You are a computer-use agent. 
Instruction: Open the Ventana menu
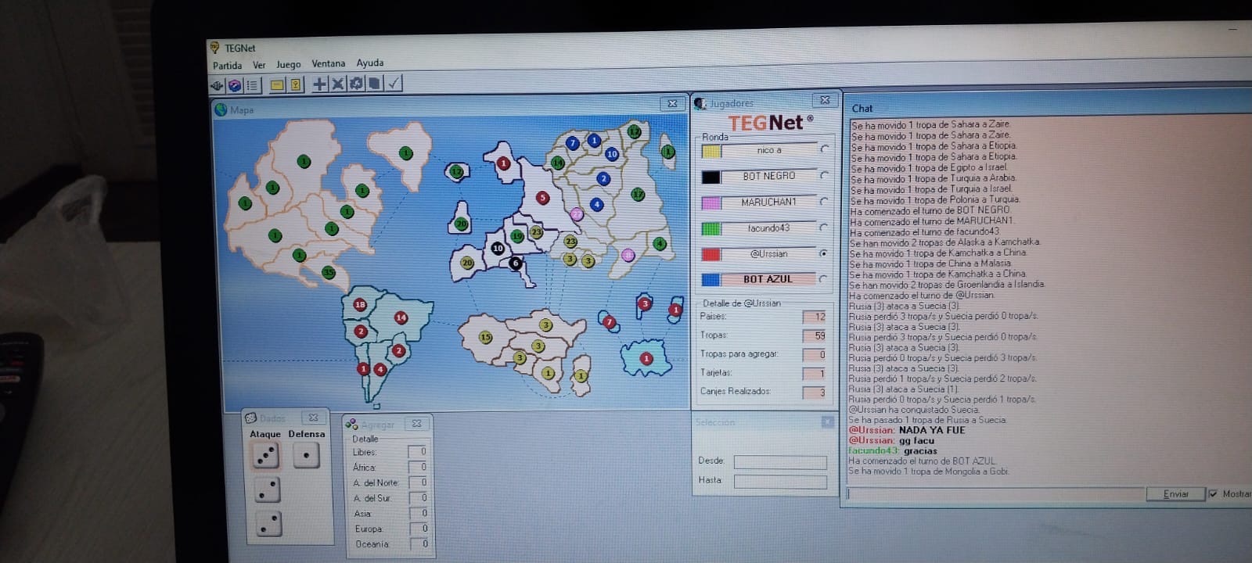point(328,64)
